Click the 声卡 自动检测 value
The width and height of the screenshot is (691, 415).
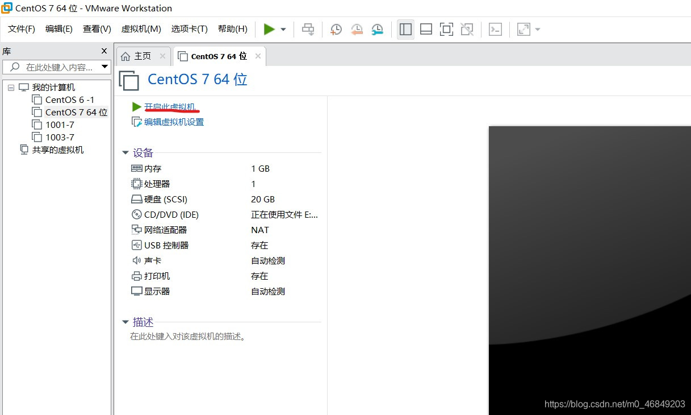click(268, 260)
